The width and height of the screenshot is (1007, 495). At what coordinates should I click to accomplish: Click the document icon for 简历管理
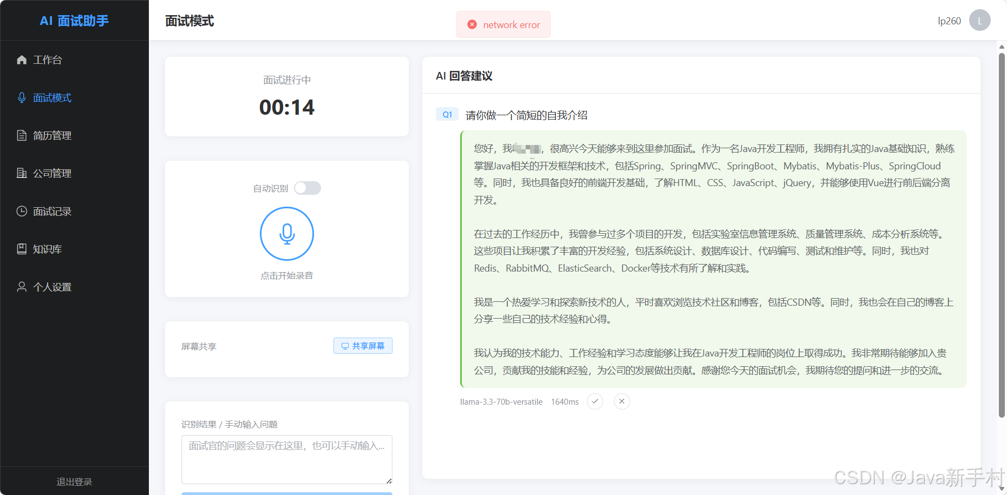click(22, 135)
